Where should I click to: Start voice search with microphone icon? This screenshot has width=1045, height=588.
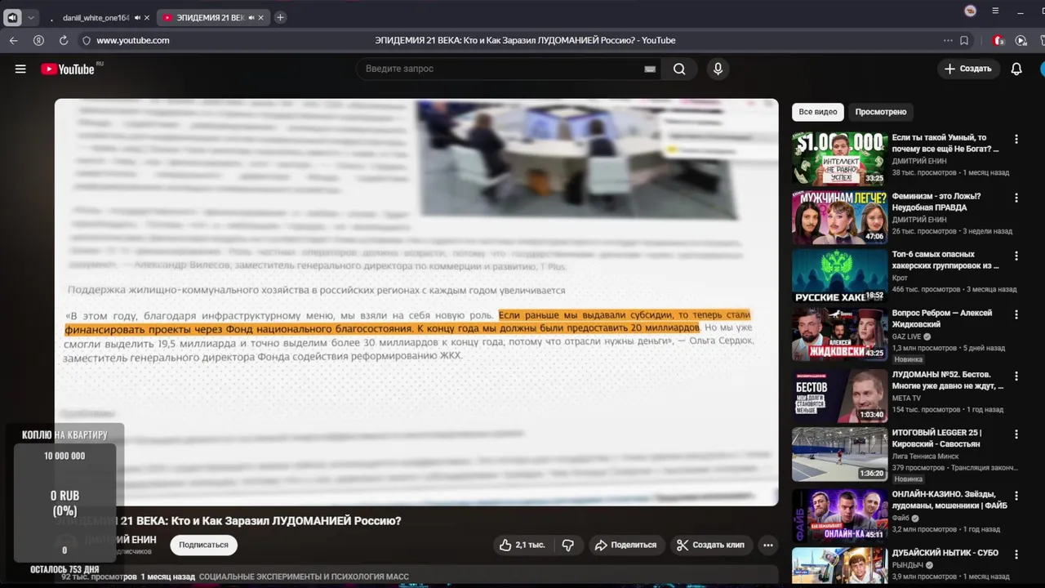coord(718,69)
